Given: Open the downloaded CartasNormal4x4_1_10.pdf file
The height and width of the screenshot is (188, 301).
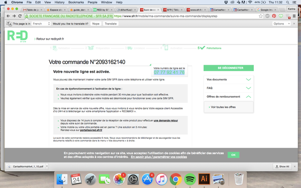Looking at the screenshot, I should tap(26, 166).
